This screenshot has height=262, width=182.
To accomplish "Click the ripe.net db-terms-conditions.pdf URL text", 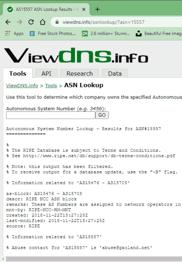I will click(99, 156).
